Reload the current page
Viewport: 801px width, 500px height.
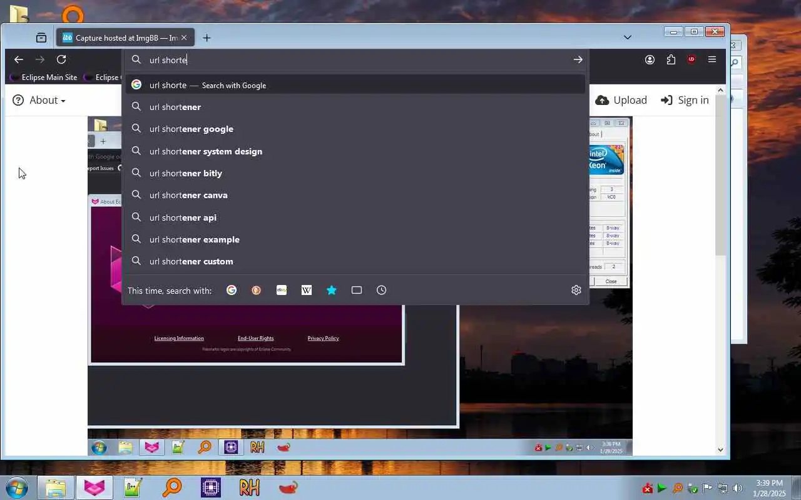coord(61,59)
